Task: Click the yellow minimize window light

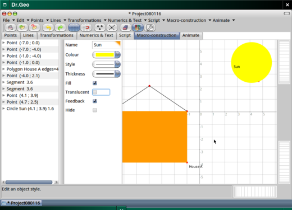Action: 10,13
